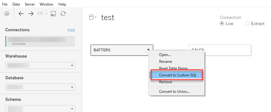
Task: Expand the Warehouse dropdown
Action: [x=72, y=65]
